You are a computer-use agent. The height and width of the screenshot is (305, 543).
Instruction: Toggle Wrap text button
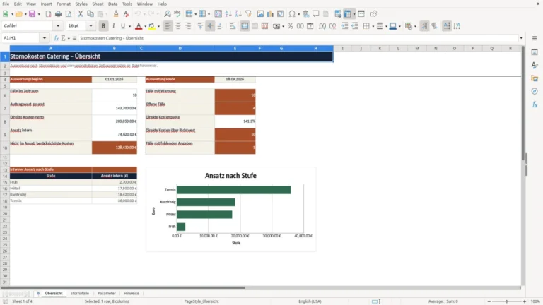(x=233, y=26)
